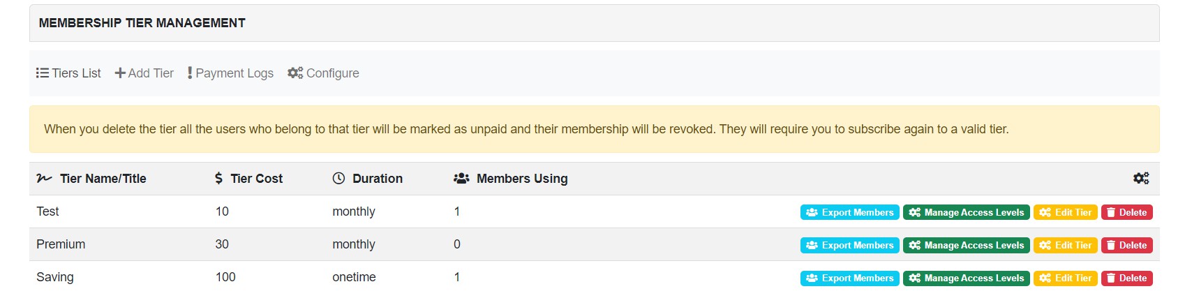Screen dimensions: 1192x305
Task: Click the users icon beside Members Using
Action: pos(461,179)
